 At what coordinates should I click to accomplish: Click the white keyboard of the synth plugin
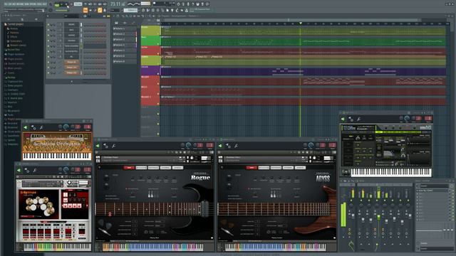tap(391, 172)
